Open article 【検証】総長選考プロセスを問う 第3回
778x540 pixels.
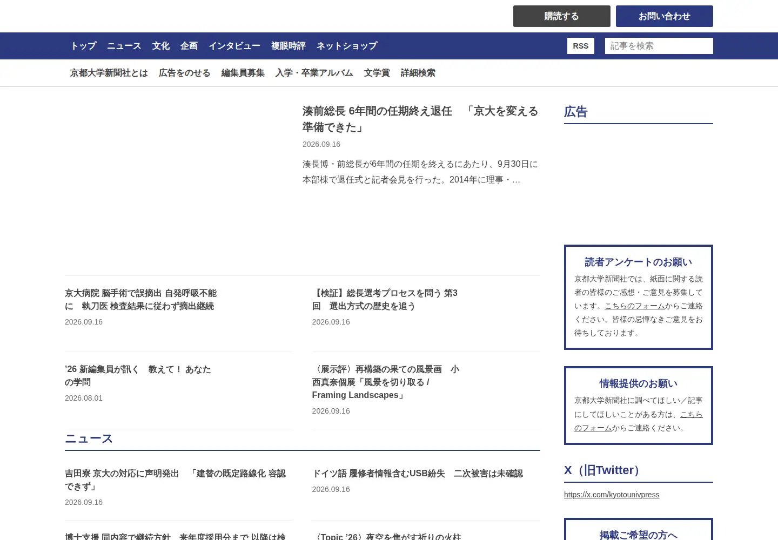pos(385,300)
